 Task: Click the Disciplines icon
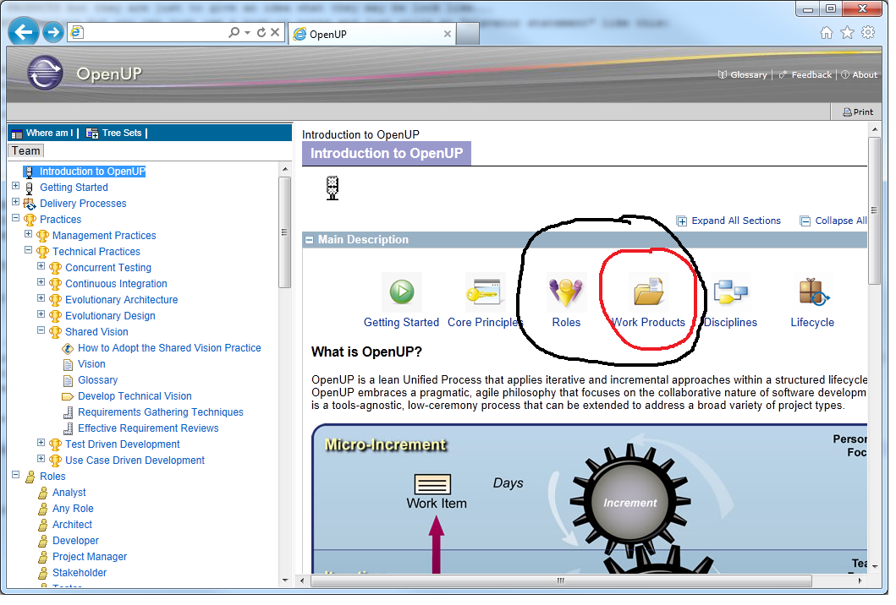[730, 292]
